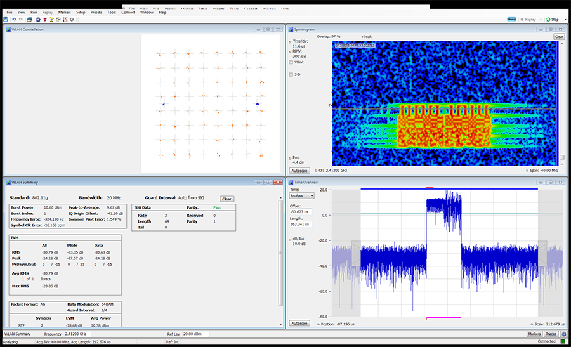The width and height of the screenshot is (571, 347).
Task: Open the Markers menu
Action: click(64, 12)
